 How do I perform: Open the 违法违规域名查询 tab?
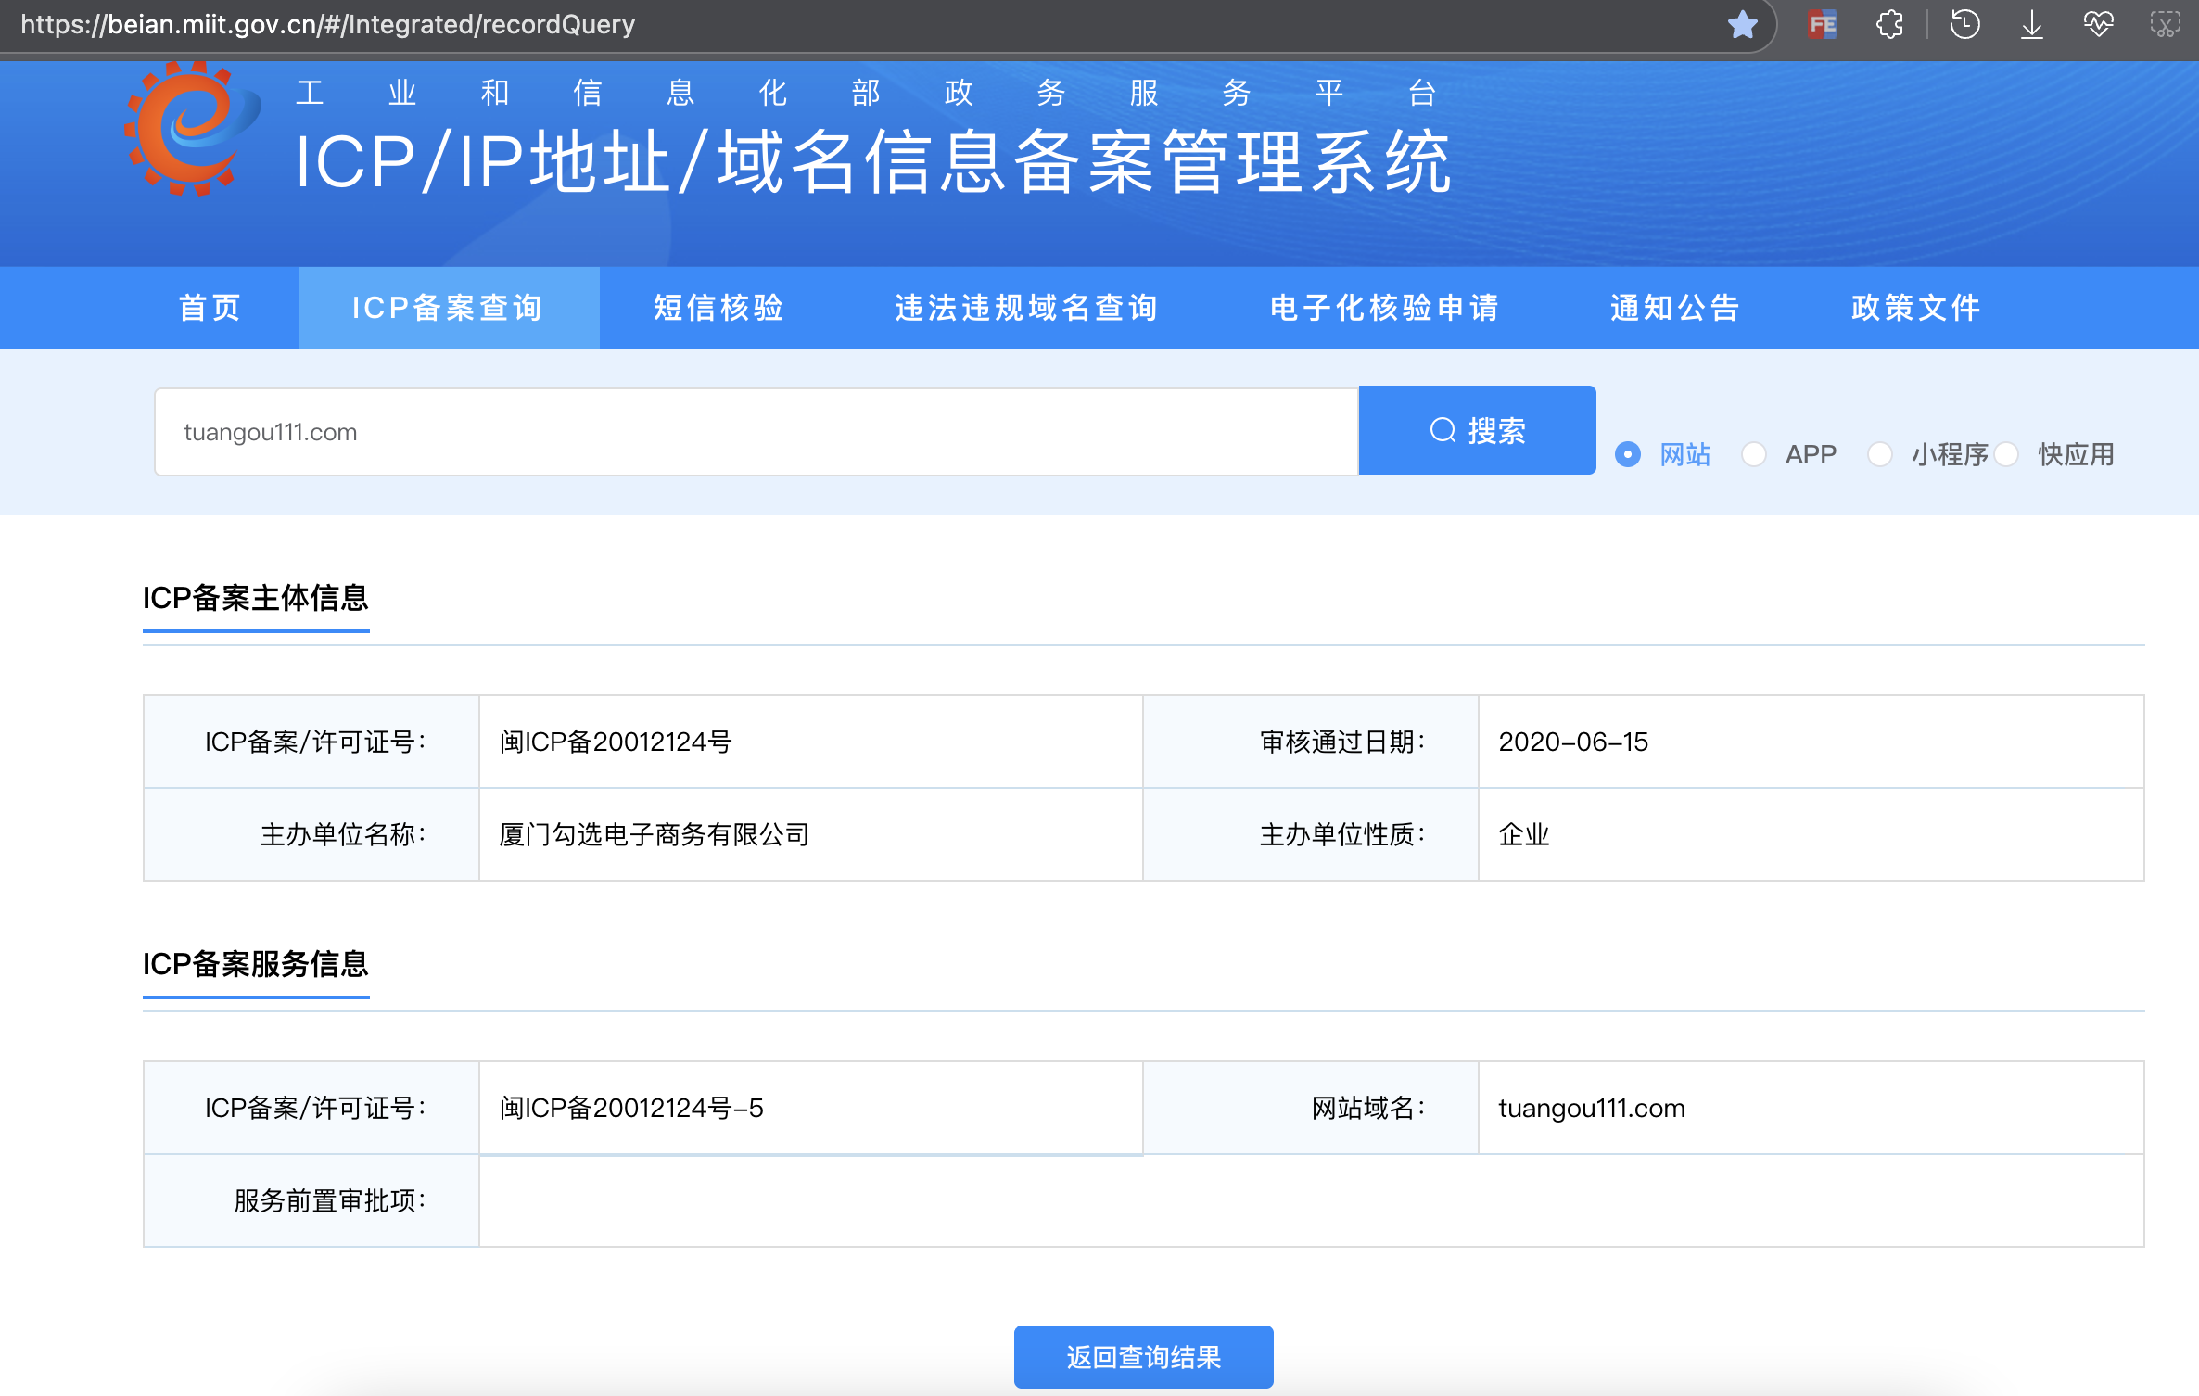[1026, 308]
